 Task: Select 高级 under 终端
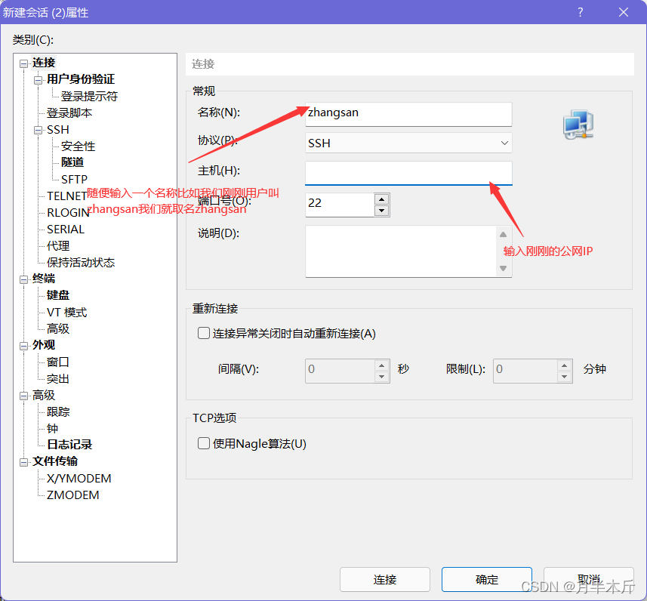[58, 328]
